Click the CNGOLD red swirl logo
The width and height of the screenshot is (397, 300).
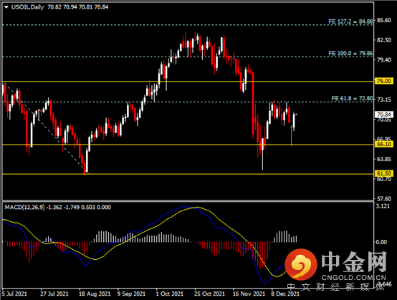point(301,264)
